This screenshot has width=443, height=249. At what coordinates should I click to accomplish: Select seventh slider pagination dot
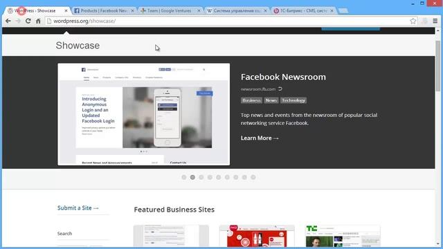[x=235, y=177]
